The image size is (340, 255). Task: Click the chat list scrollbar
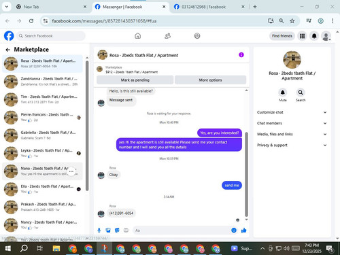pyautogui.click(x=87, y=126)
